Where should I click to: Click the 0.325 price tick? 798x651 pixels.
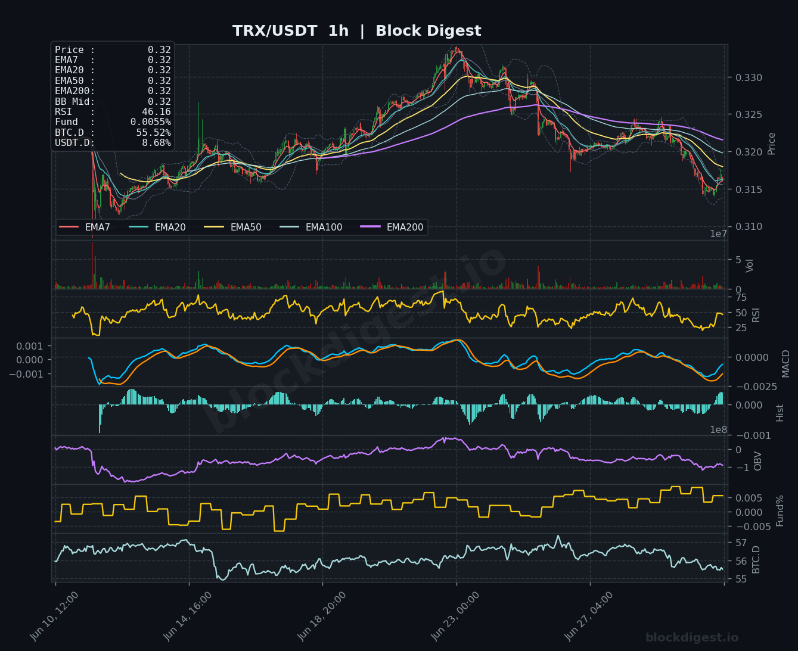point(749,114)
